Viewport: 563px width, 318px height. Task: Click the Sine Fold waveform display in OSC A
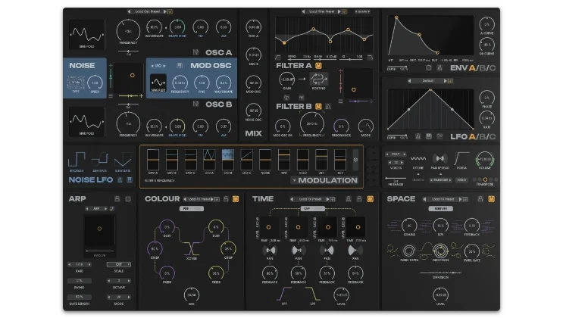(87, 35)
